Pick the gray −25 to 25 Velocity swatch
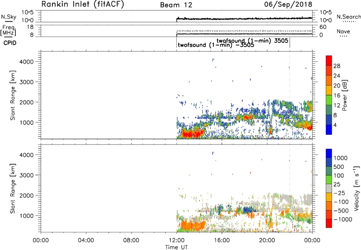Viewport: 361px width, 250px height. [329, 189]
